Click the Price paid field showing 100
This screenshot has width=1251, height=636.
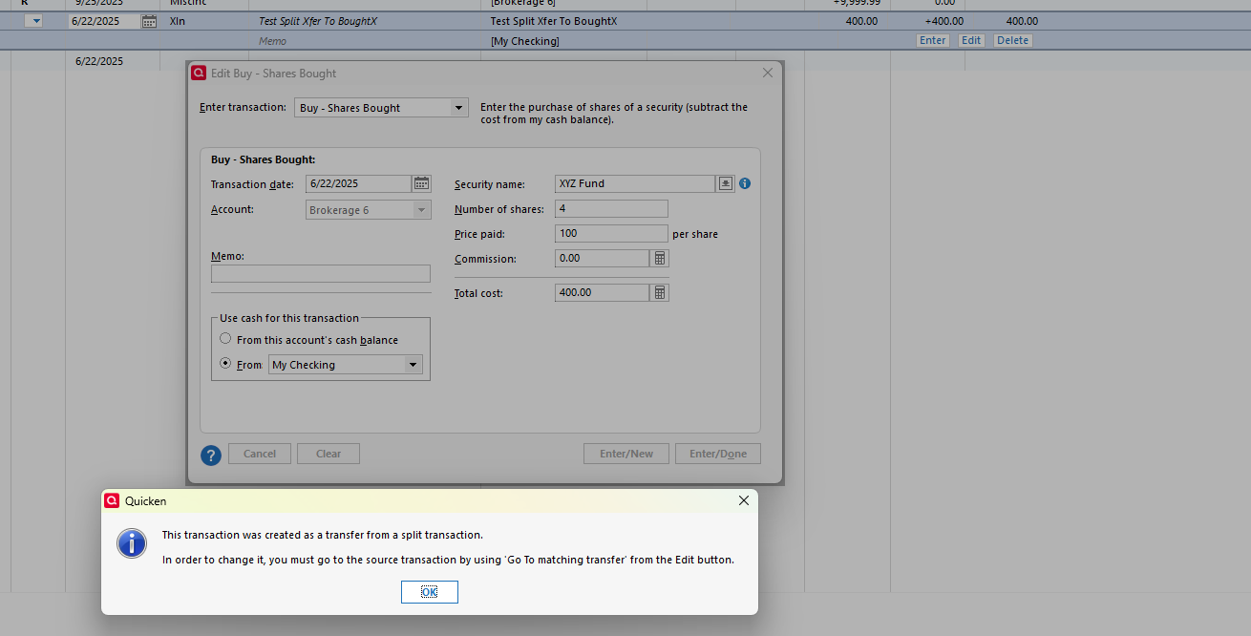pyautogui.click(x=611, y=233)
